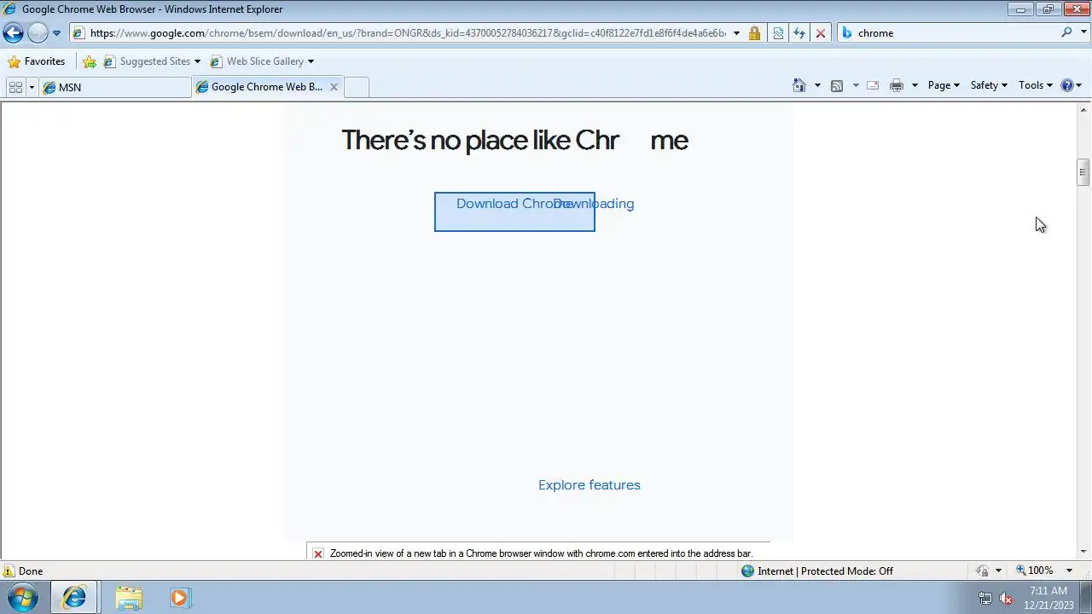This screenshot has height=614, width=1092.
Task: Select the Google Chrome Web Browser tab
Action: tap(260, 87)
